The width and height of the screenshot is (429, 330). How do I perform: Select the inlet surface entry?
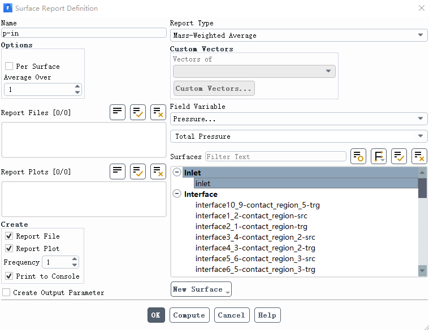pyautogui.click(x=203, y=183)
